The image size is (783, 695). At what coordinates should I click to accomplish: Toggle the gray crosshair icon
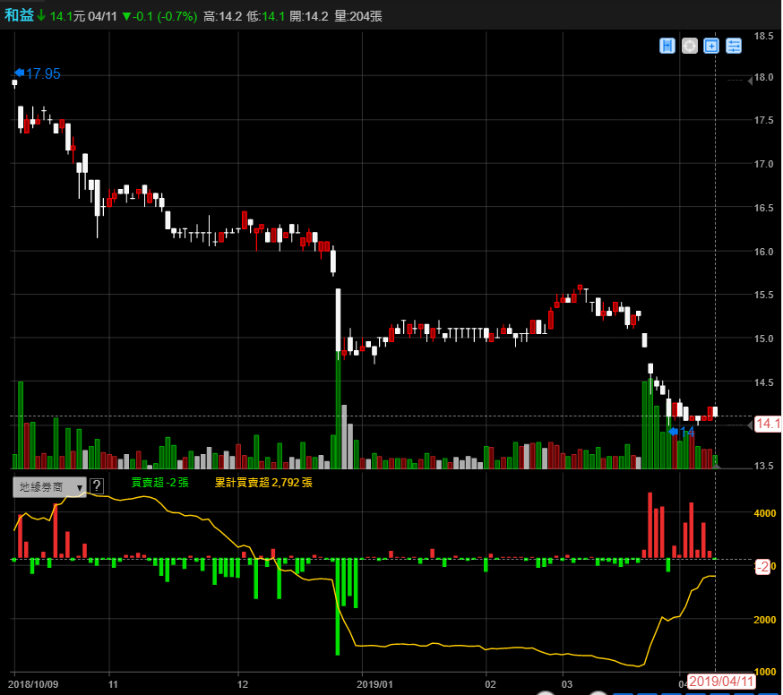tap(689, 46)
